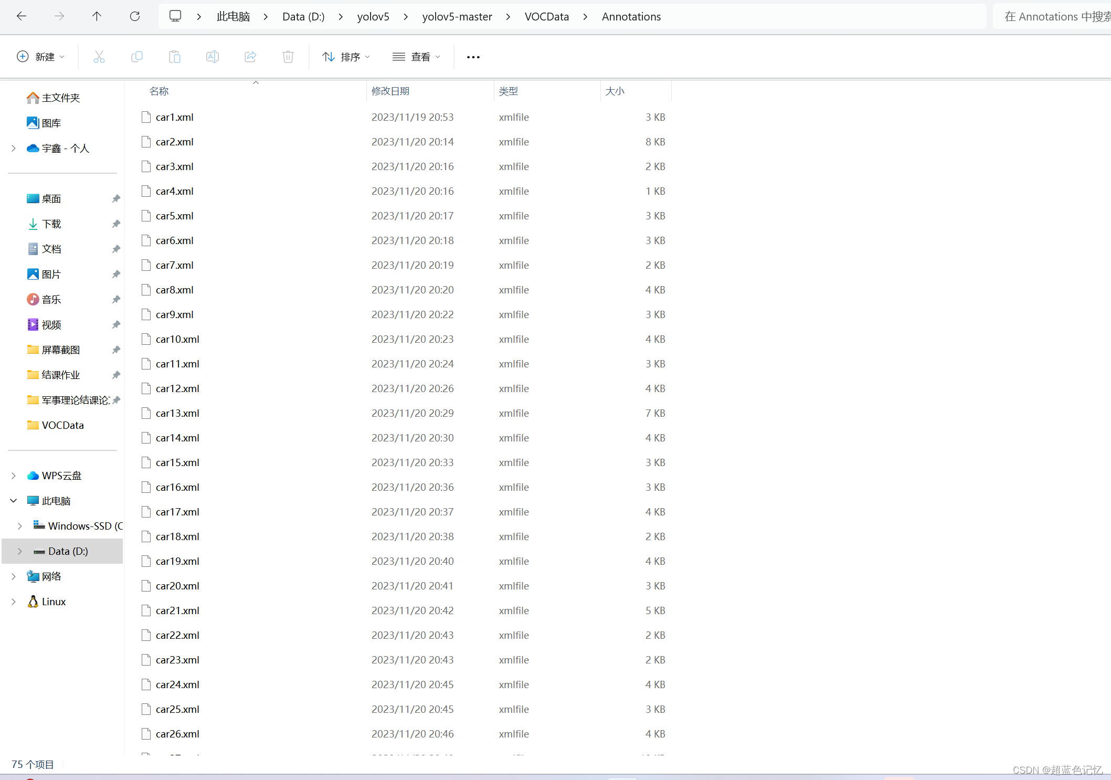The image size is (1111, 780).
Task: Open the 排序 (Sort) dropdown menu
Action: pyautogui.click(x=346, y=57)
